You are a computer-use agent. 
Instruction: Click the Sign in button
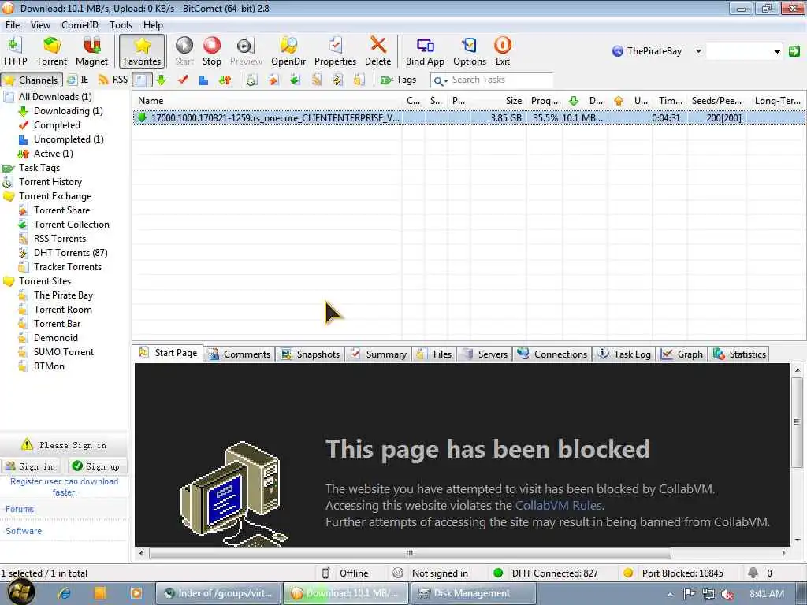pyautogui.click(x=30, y=466)
